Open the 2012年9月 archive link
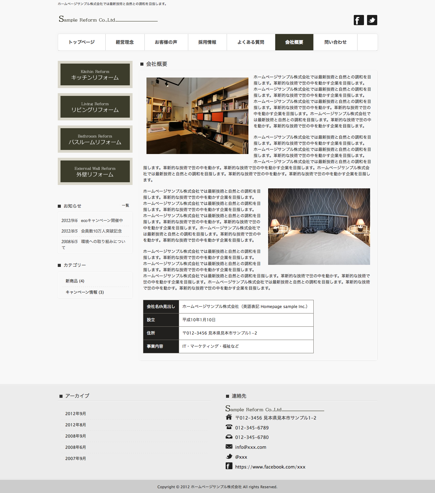 (x=75, y=414)
